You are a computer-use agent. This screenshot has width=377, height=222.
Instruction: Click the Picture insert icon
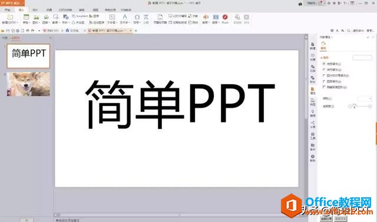click(x=37, y=17)
